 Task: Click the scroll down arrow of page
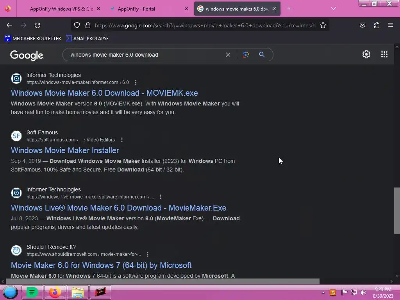click(x=397, y=276)
